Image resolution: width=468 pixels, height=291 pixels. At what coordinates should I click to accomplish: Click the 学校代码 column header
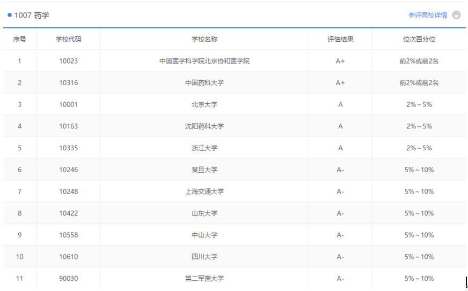click(x=69, y=39)
